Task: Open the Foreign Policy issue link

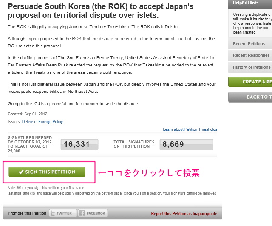Action: [51, 122]
